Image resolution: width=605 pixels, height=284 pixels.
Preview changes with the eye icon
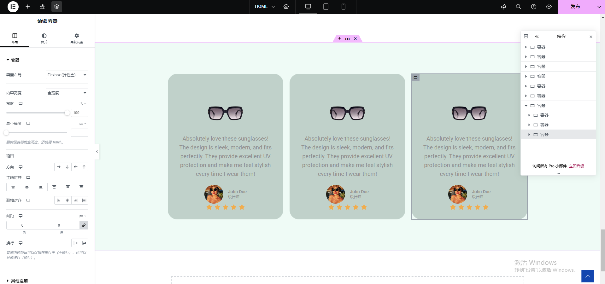point(549,7)
